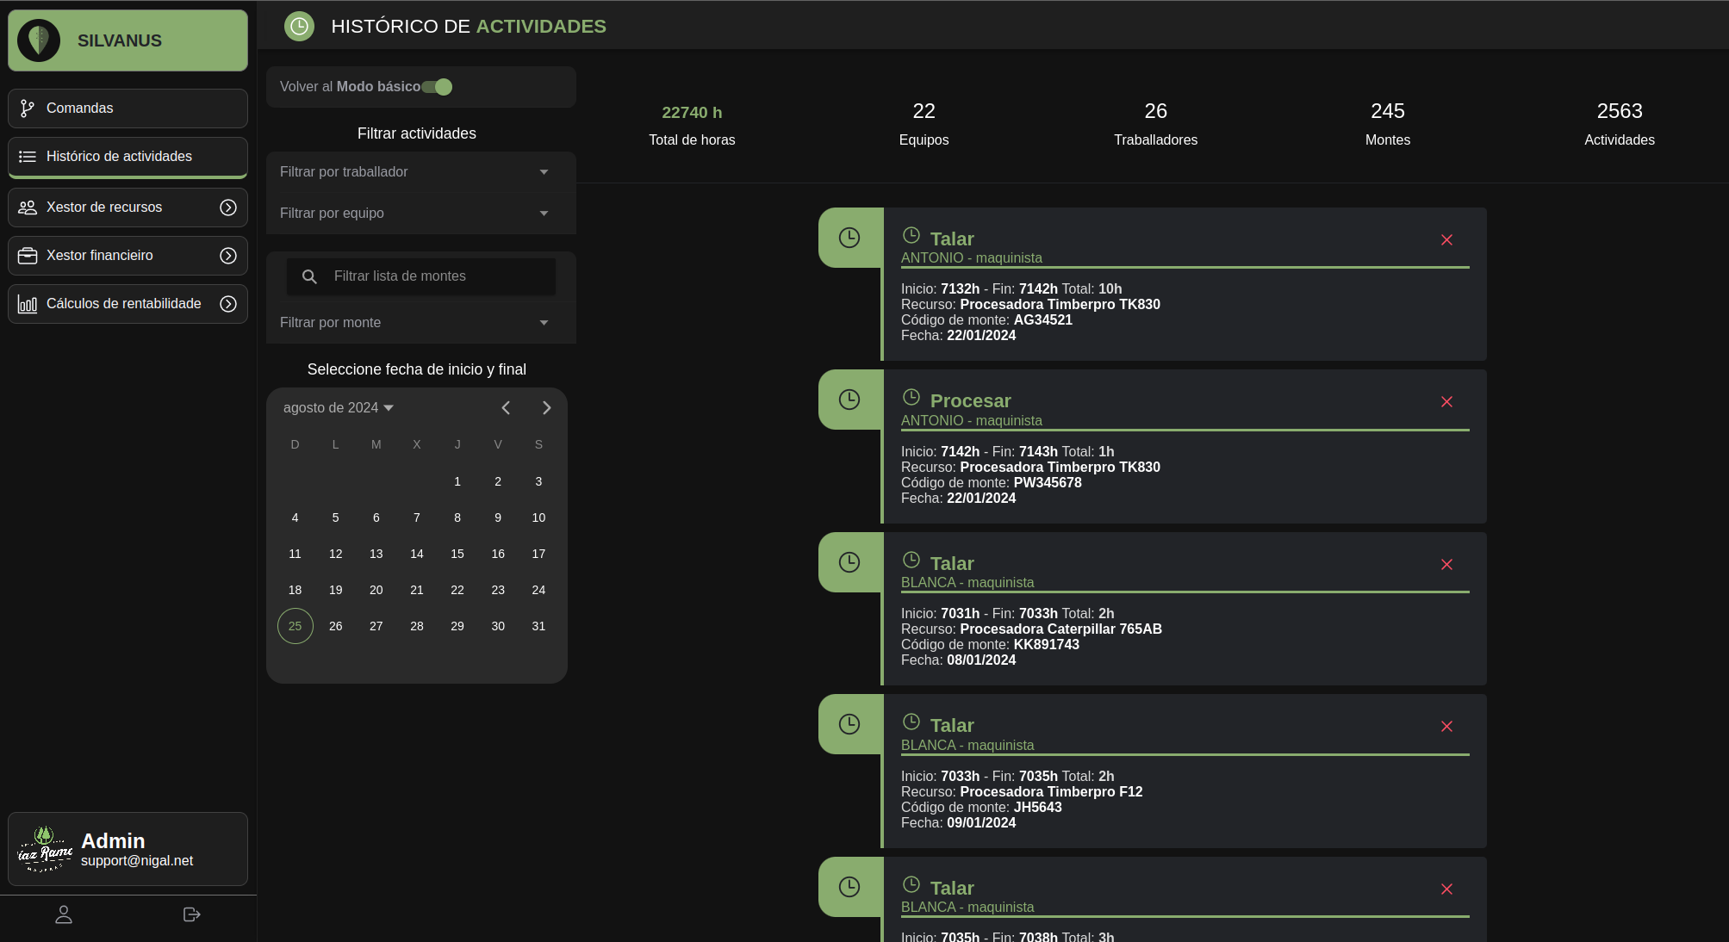Viewport: 1729px width, 942px height.
Task: Expand Xestor financieiro submenu arrow
Action: tap(228, 256)
